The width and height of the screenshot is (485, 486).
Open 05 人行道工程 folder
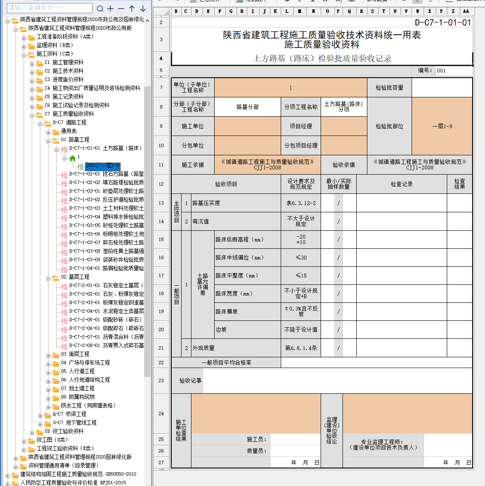pos(78,371)
